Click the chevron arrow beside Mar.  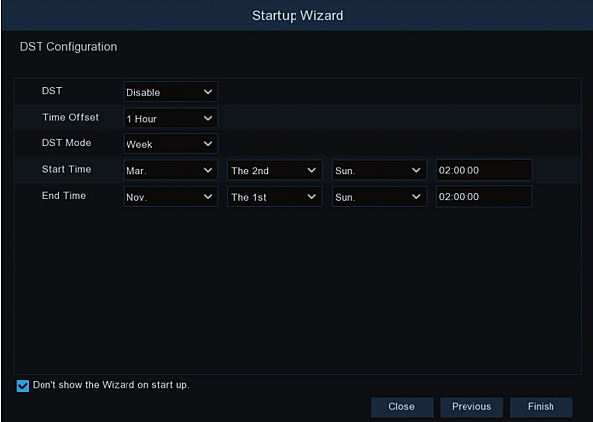(208, 170)
